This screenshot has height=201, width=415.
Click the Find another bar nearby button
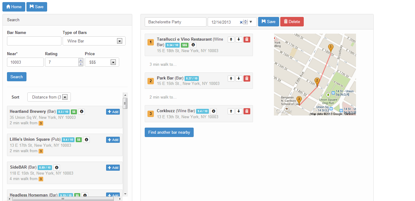click(169, 132)
